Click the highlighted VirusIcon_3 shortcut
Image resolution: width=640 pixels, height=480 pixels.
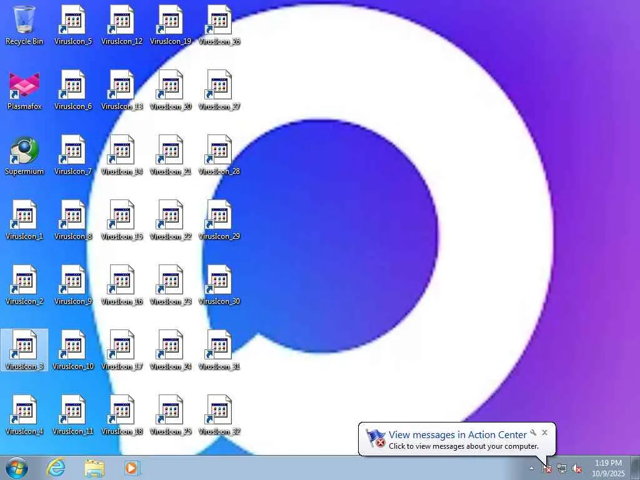click(24, 350)
